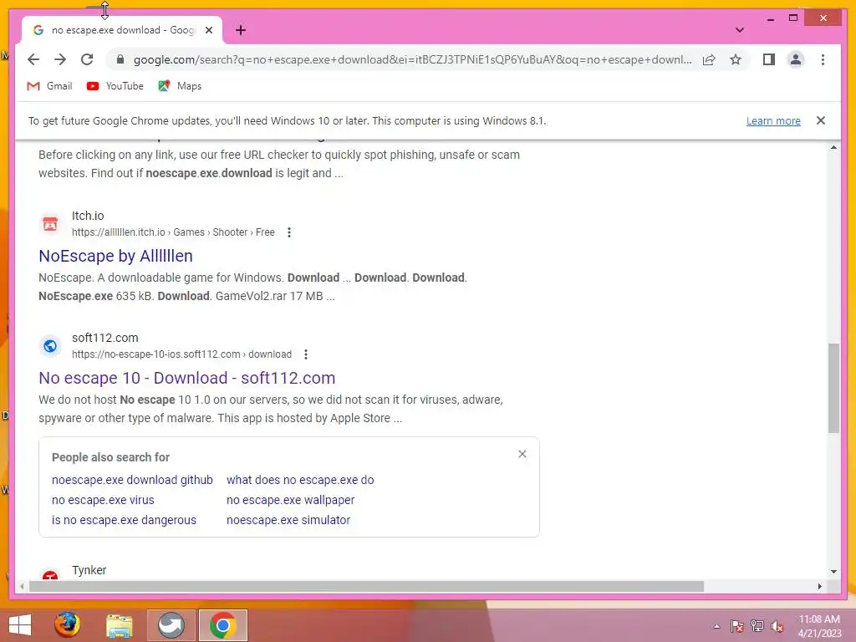Image resolution: width=856 pixels, height=642 pixels.
Task: Open the YouTube bookmark
Action: coord(115,86)
